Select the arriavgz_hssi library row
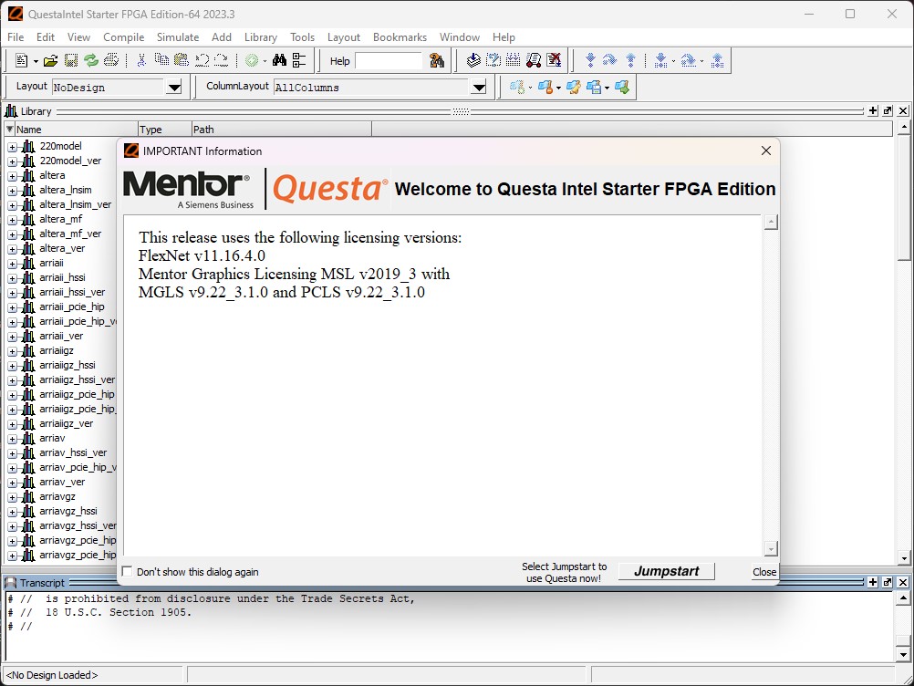Viewport: 914px width, 686px height. (x=68, y=511)
